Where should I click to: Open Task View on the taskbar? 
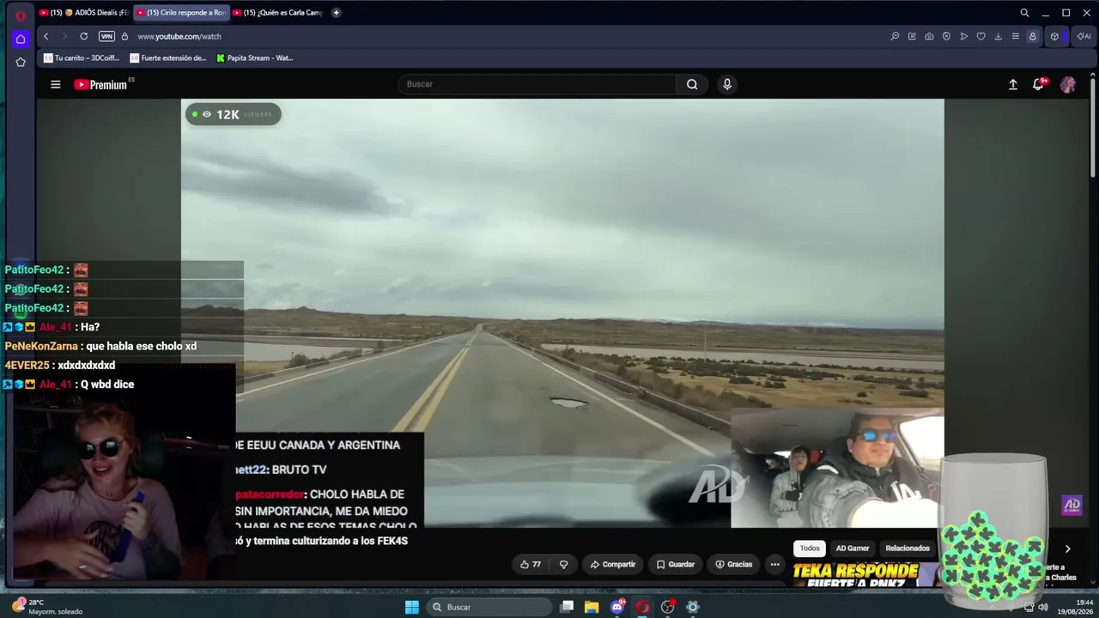(x=567, y=608)
